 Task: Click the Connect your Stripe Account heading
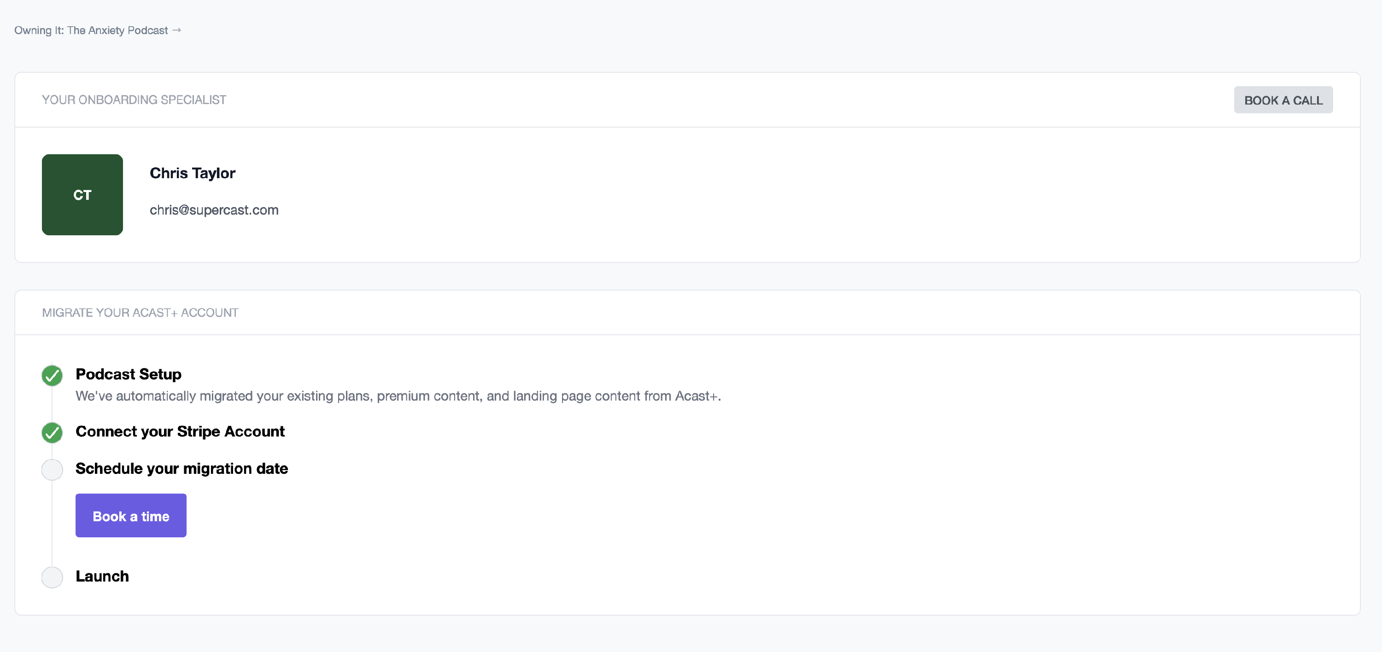click(x=180, y=431)
